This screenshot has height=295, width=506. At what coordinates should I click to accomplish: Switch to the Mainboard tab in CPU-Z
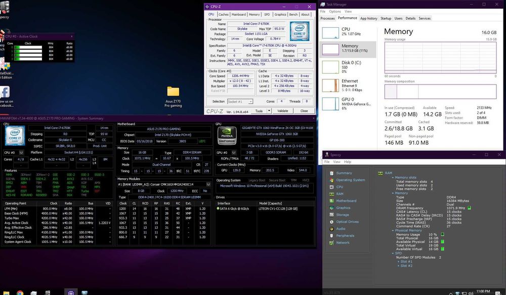pyautogui.click(x=238, y=15)
